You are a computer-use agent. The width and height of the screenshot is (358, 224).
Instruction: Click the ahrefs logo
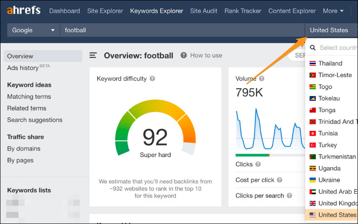tap(24, 10)
